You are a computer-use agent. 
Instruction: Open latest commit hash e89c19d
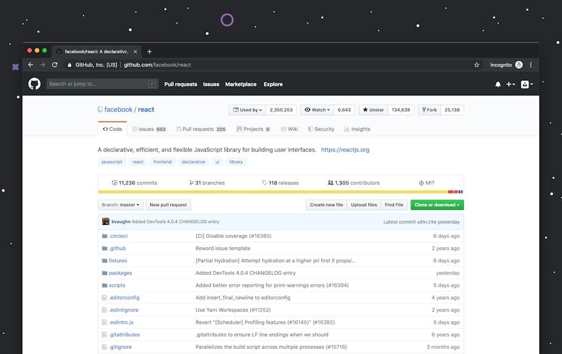(x=427, y=222)
